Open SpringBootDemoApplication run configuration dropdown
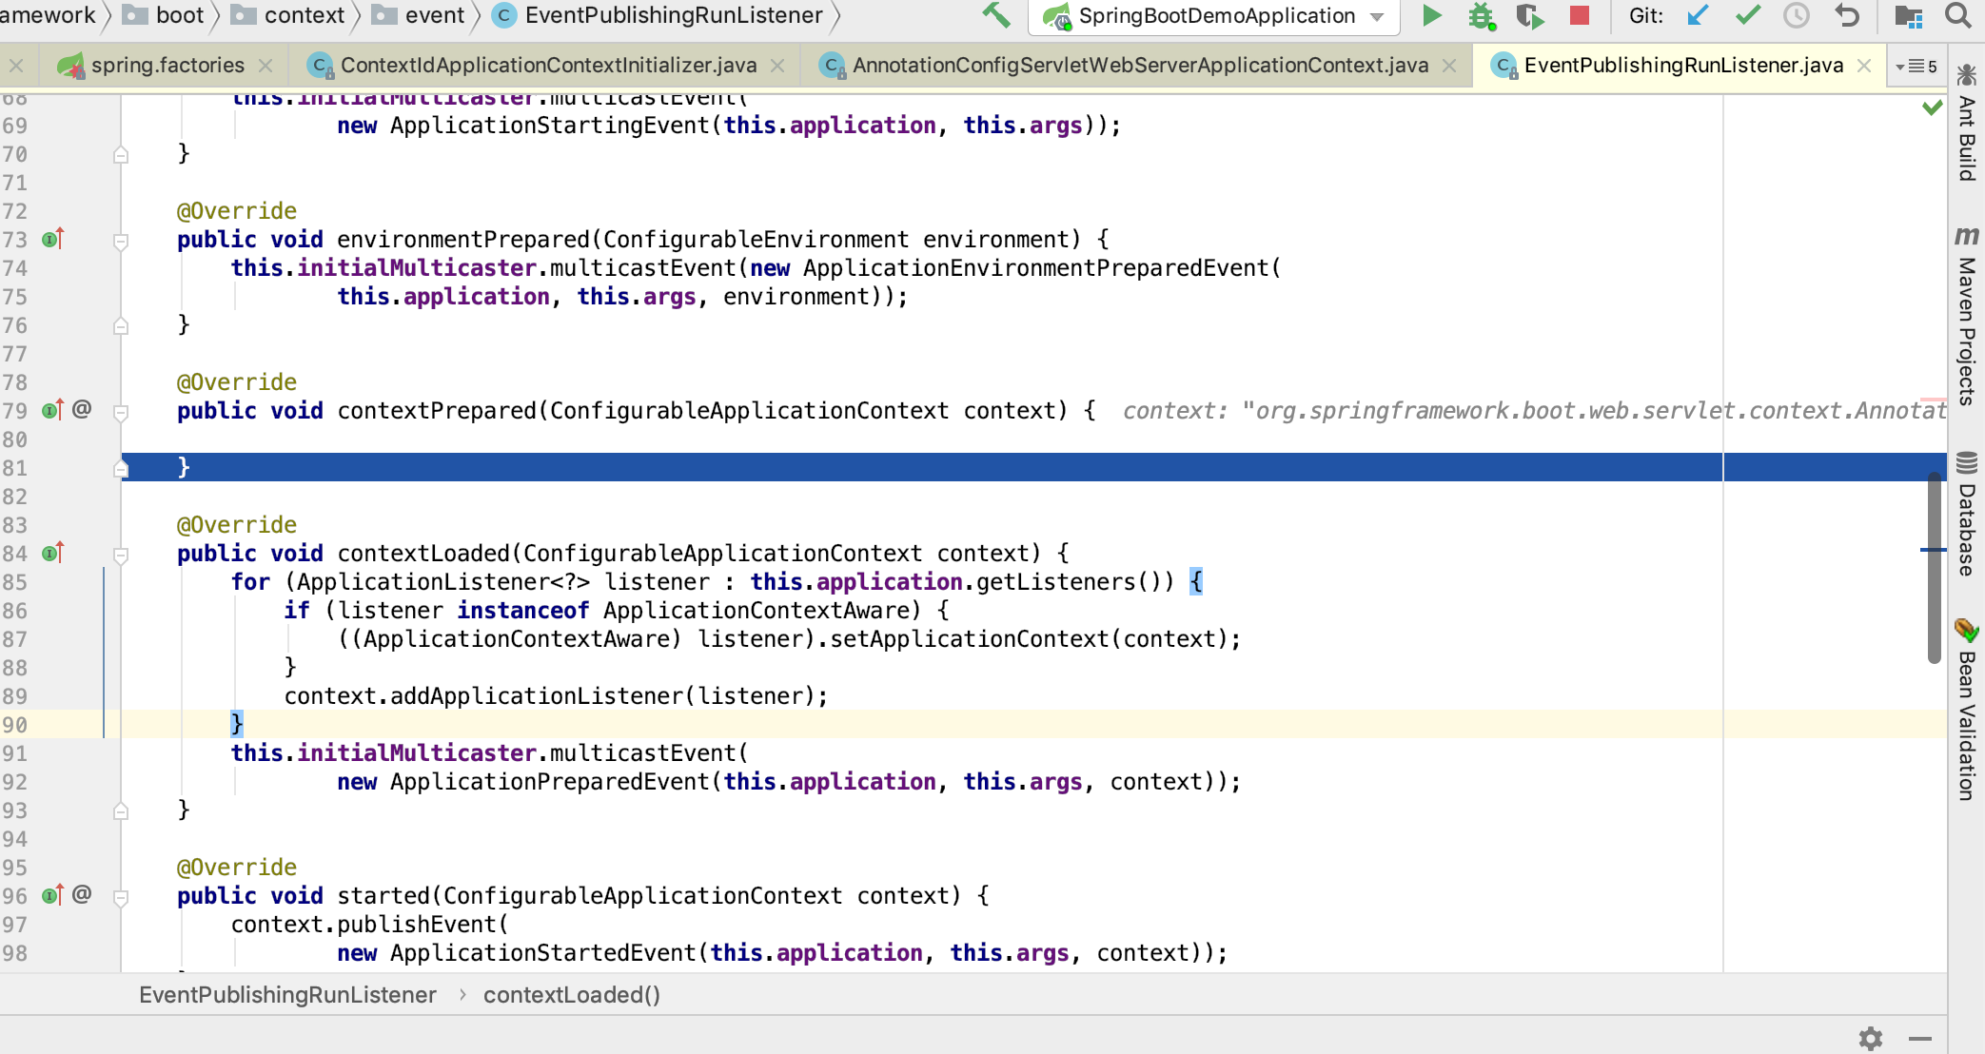This screenshot has height=1054, width=1985. tap(1377, 16)
